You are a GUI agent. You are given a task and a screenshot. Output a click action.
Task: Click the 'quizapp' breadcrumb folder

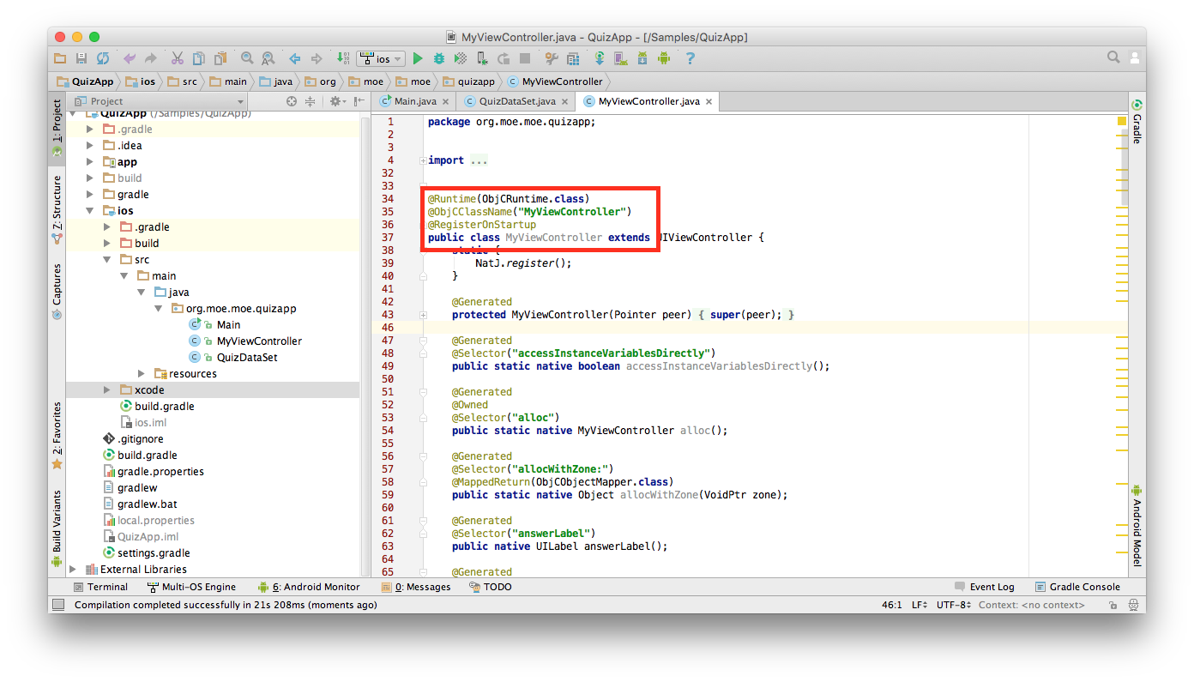tap(469, 81)
